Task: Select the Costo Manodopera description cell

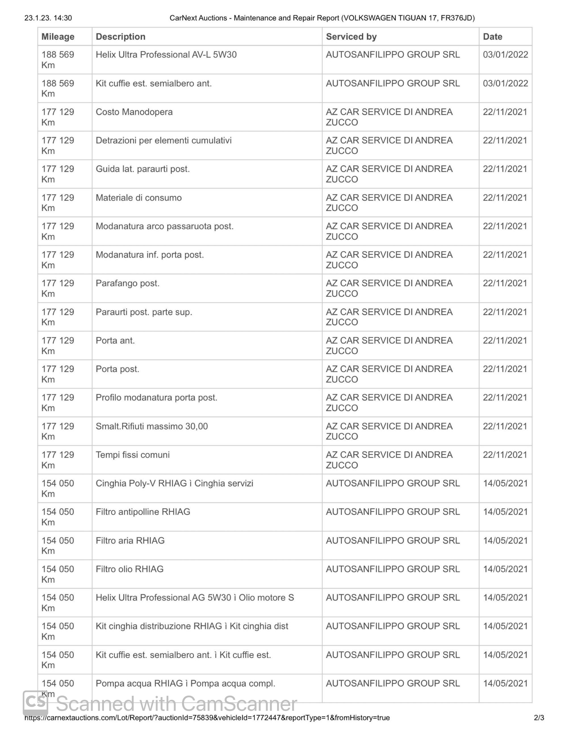Action: tap(207, 117)
